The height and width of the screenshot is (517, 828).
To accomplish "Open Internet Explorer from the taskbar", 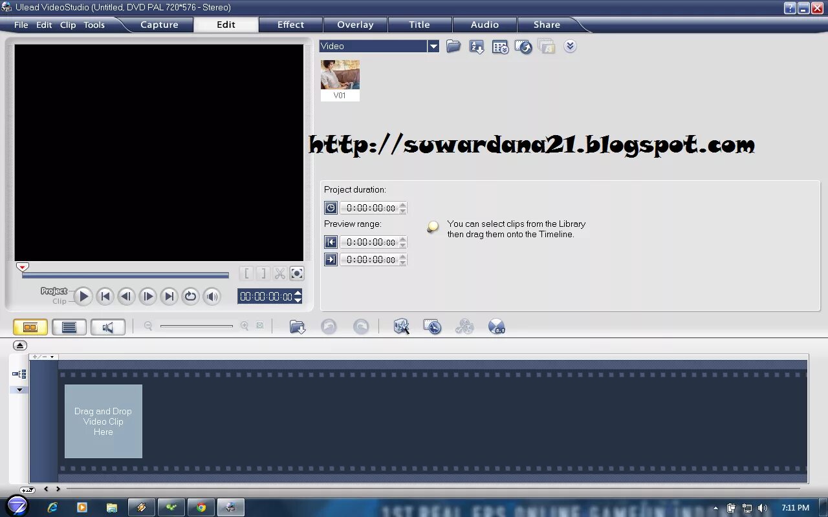I will (x=53, y=507).
